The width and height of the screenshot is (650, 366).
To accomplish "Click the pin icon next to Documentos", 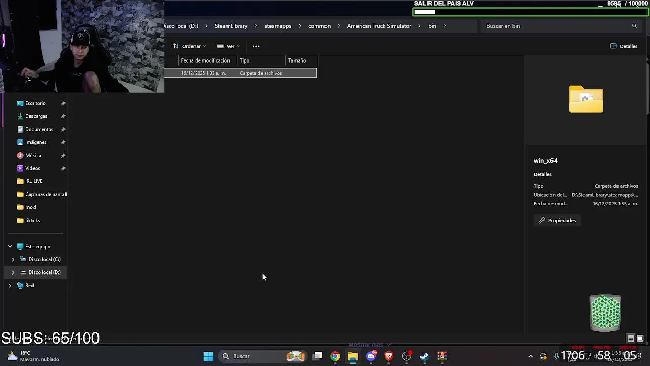I will [63, 129].
